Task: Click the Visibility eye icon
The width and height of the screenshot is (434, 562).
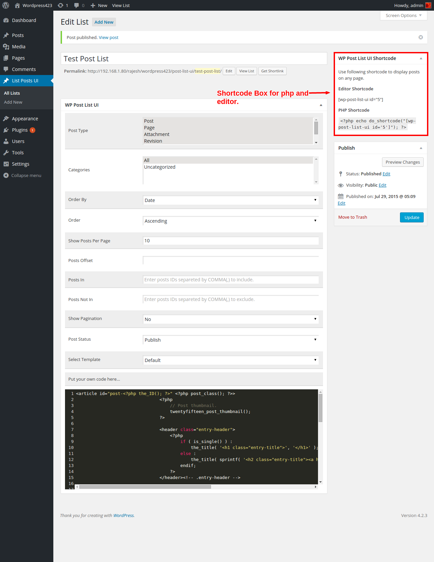Action: pos(341,185)
